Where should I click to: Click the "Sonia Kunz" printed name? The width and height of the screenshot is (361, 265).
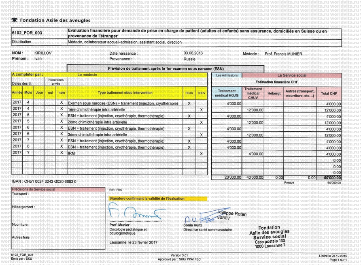(193, 225)
